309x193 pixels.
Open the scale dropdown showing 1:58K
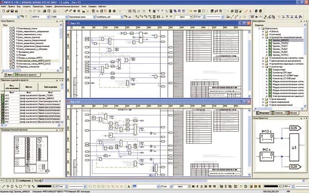(x=66, y=17)
